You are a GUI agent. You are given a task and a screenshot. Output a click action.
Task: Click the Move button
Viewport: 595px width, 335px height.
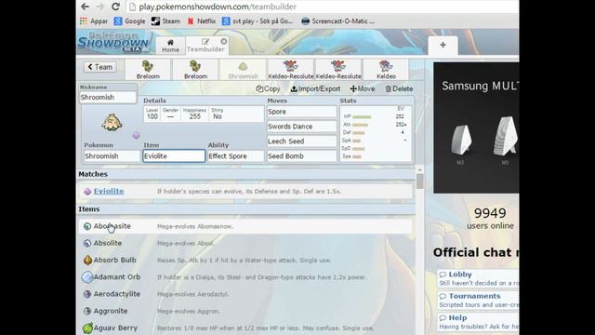pos(363,89)
